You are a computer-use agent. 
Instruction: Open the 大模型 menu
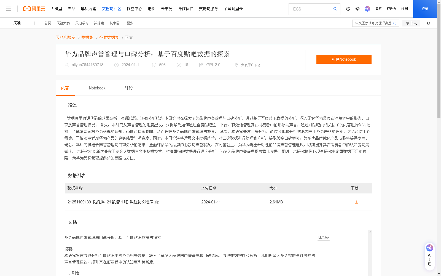[56, 9]
